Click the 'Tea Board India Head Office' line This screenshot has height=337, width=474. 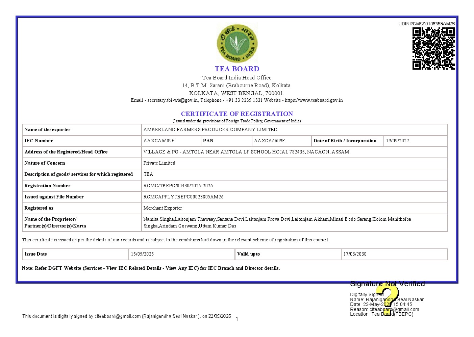tap(237, 78)
